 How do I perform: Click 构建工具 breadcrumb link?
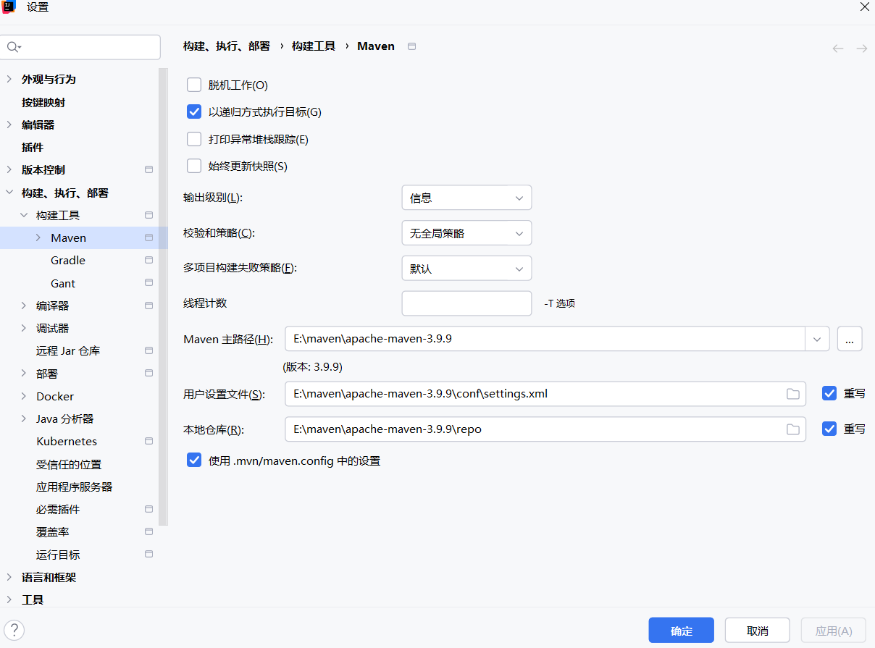pyautogui.click(x=314, y=46)
